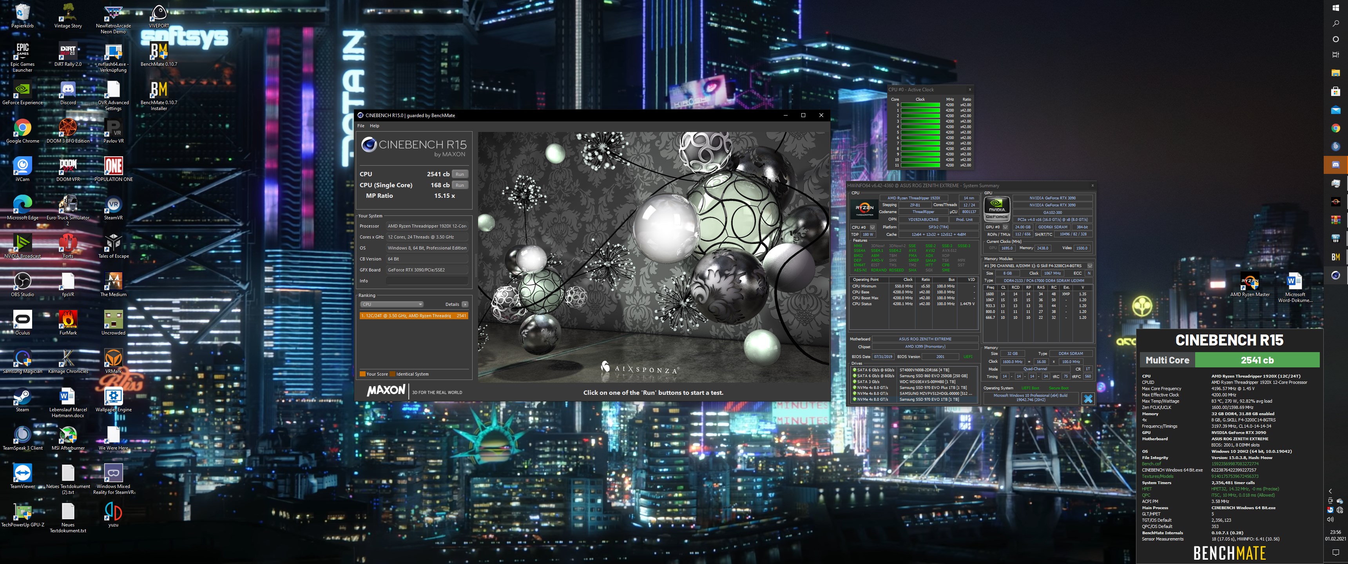Open the notification center icon
Screen dimensions: 1348x564
tap(1335, 553)
